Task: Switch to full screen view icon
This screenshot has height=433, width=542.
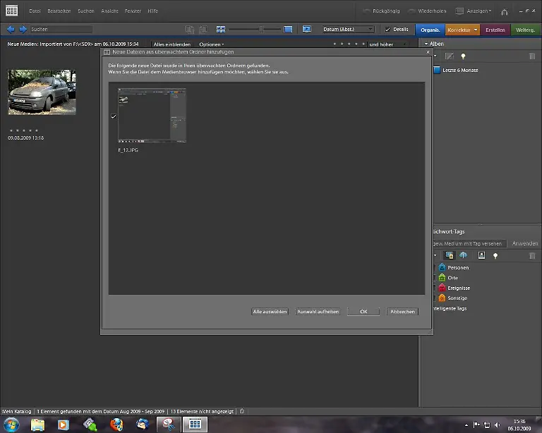Action: [x=307, y=29]
